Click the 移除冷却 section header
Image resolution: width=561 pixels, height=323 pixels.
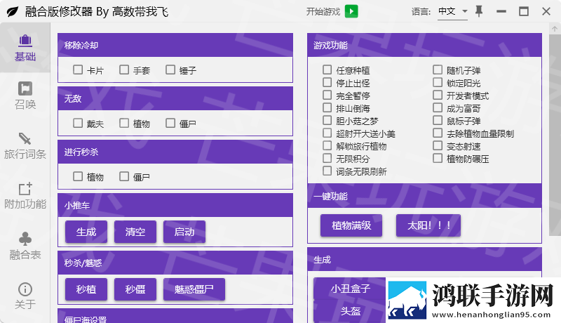point(175,45)
